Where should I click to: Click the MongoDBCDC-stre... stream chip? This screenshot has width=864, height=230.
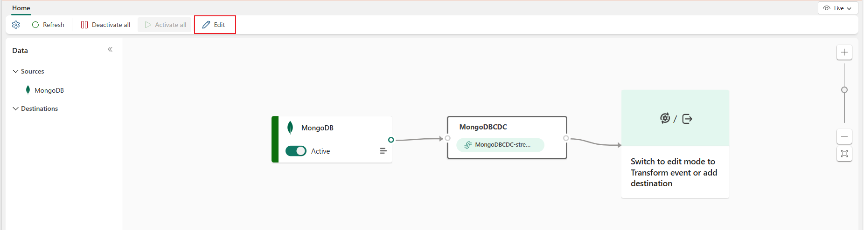500,145
